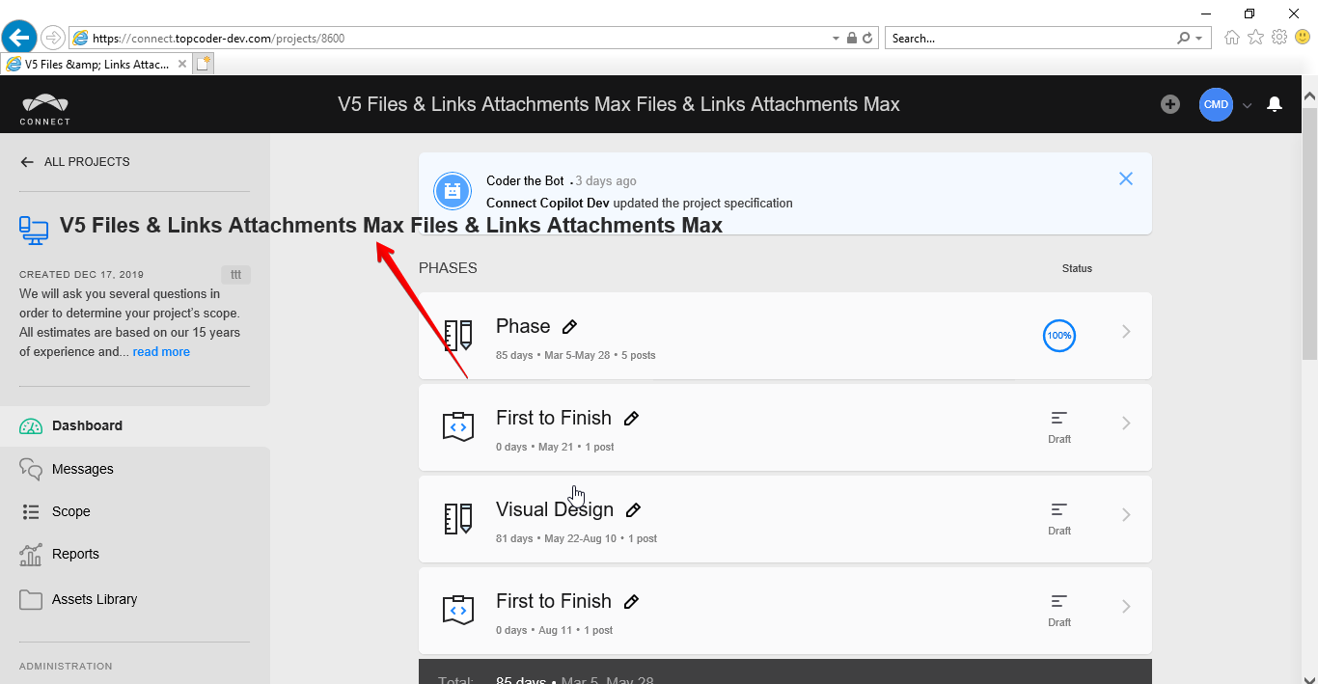Open the notifications bell icon
This screenshot has height=684, width=1318.
(1275, 104)
